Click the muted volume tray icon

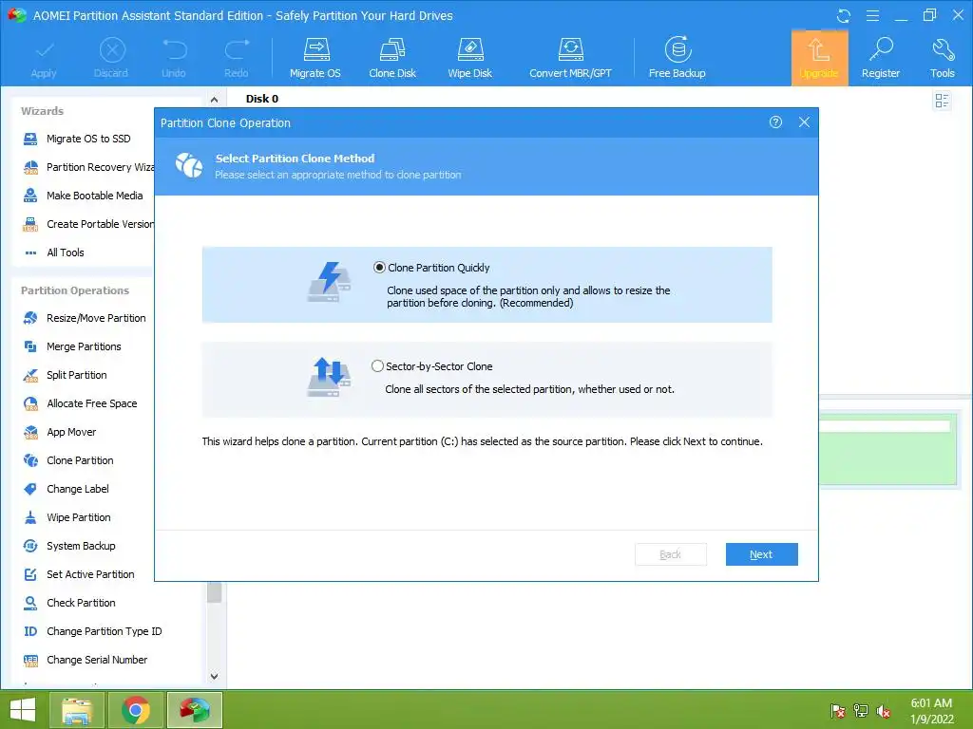click(883, 711)
